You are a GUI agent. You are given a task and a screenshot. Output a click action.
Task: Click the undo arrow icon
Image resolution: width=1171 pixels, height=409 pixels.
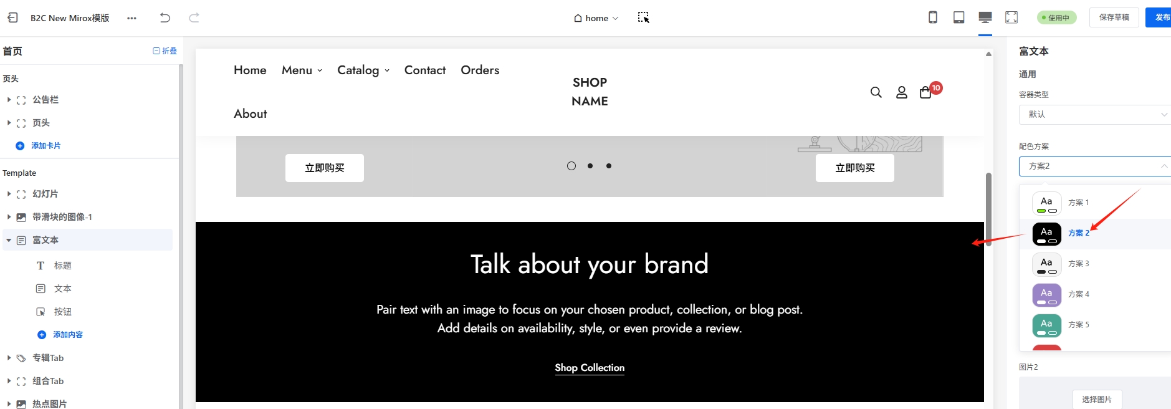(x=165, y=17)
